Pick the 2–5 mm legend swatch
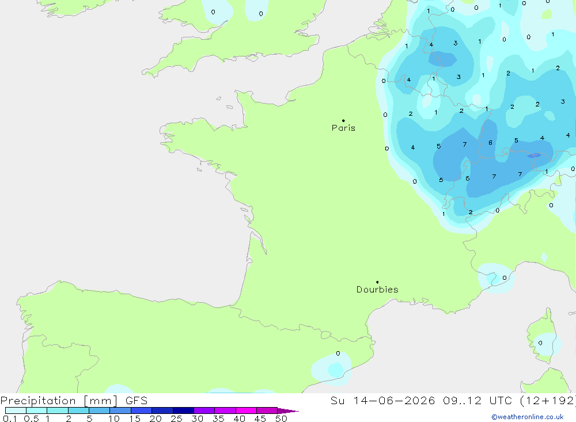The height and width of the screenshot is (422, 576). [78, 410]
